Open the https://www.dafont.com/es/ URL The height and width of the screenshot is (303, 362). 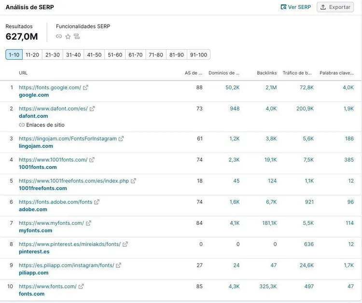tap(53, 109)
